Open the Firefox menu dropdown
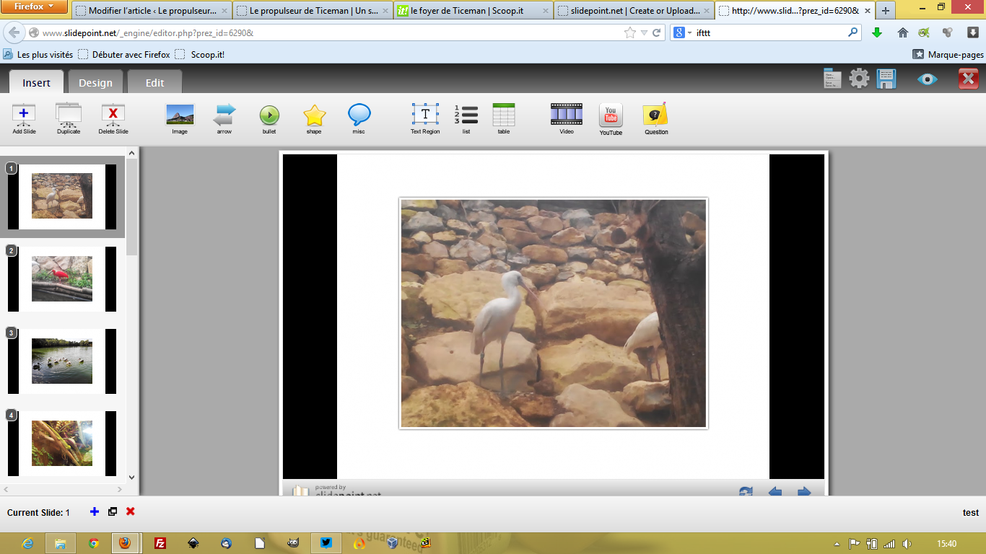Viewport: 986px width, 554px height. (35, 7)
